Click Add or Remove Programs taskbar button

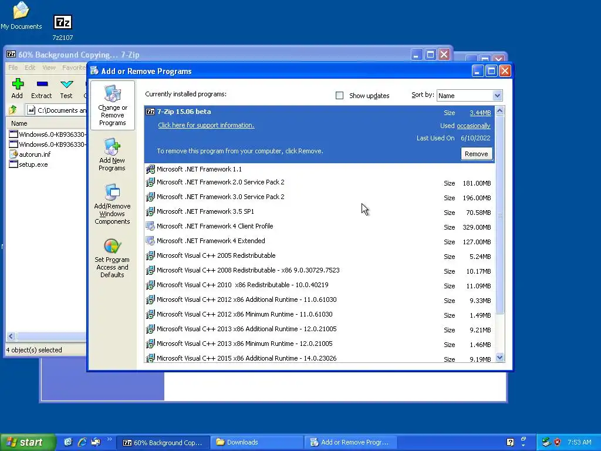pyautogui.click(x=351, y=442)
